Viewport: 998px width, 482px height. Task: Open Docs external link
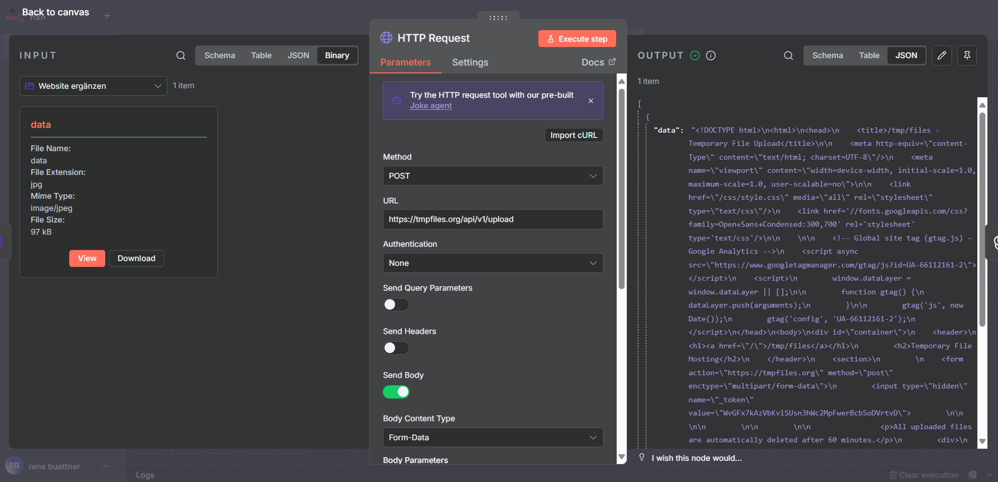(598, 62)
